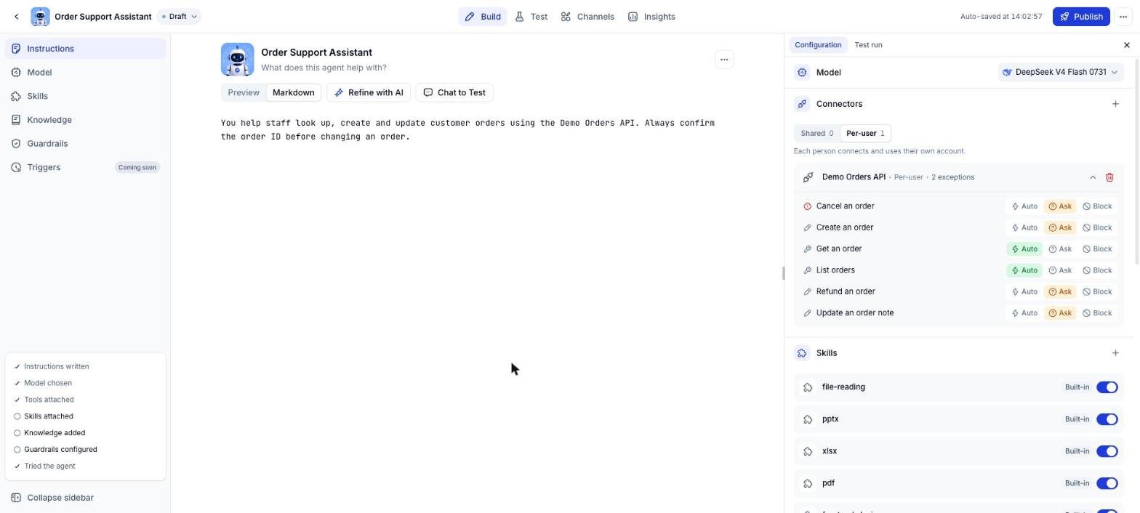
Task: Publish the agent
Action: (x=1081, y=17)
